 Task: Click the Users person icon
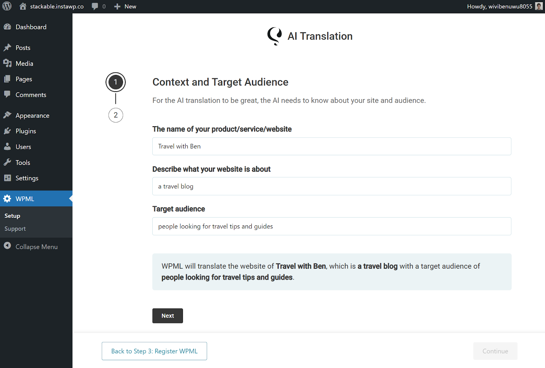click(x=7, y=147)
